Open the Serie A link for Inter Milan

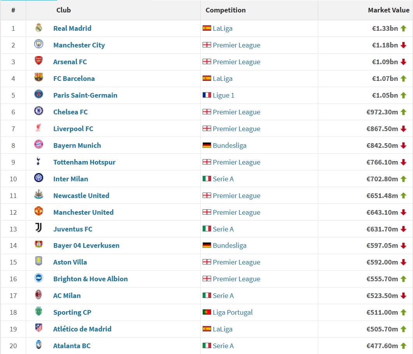(223, 179)
